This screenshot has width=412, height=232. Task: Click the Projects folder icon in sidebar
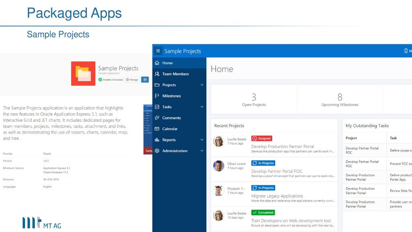click(157, 85)
